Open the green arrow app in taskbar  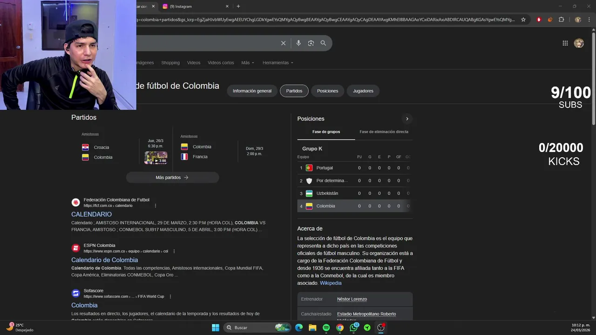point(367,328)
